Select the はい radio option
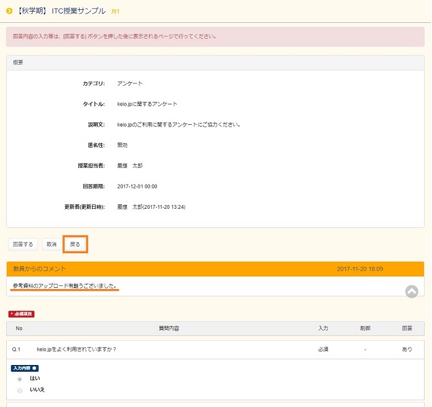Image resolution: width=432 pixels, height=407 pixels. (x=20, y=379)
